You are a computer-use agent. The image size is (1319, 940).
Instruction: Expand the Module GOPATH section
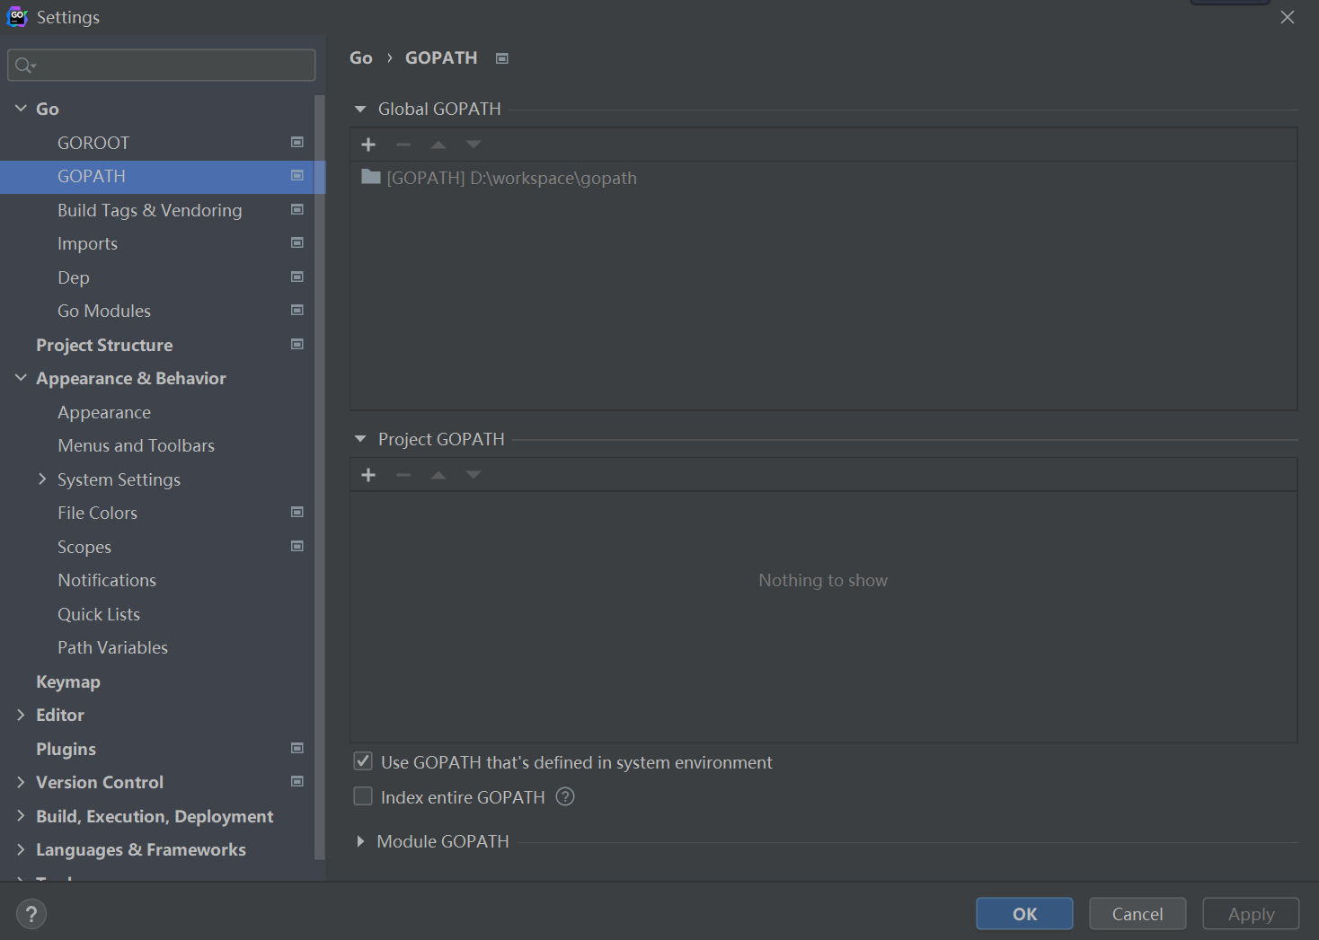tap(360, 841)
